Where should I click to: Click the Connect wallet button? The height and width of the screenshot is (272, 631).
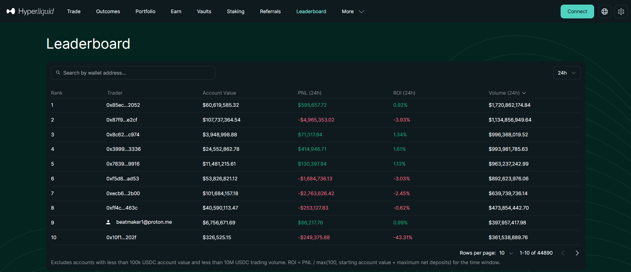(577, 11)
